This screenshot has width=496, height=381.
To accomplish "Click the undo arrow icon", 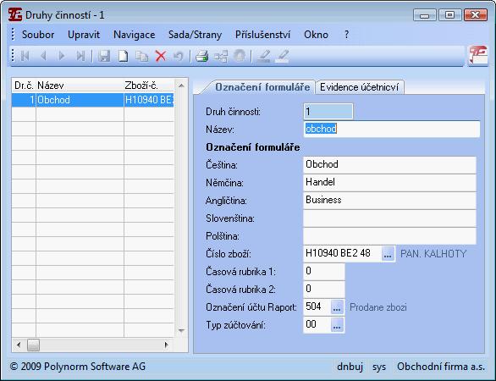I will pos(179,56).
